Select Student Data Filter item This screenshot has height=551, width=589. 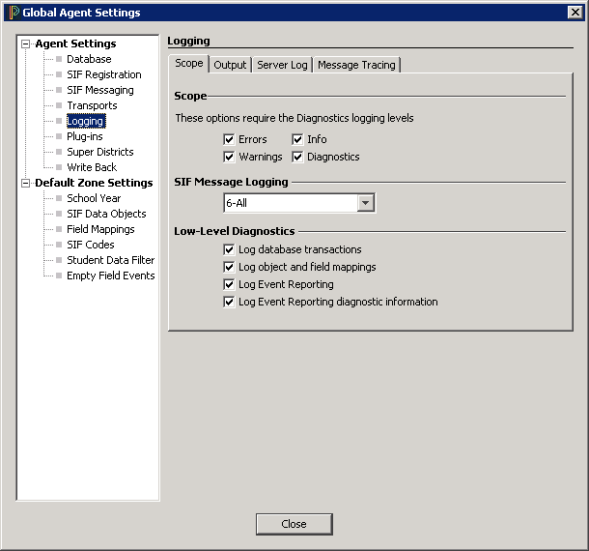point(110,260)
